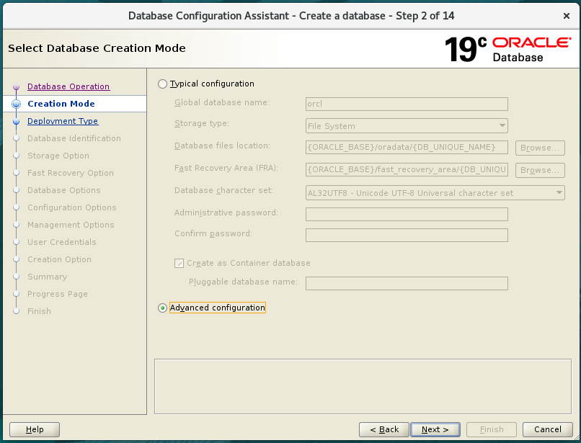Click Creation Option step in sidebar
Image resolution: width=581 pixels, height=443 pixels.
coord(59,259)
